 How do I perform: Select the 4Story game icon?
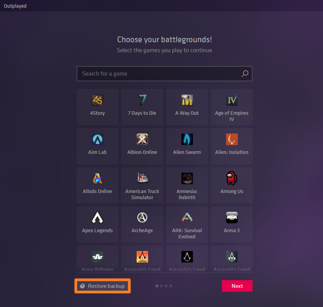(x=98, y=100)
